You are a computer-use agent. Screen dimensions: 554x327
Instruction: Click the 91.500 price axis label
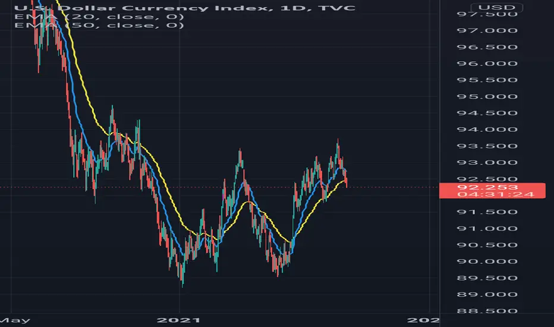(x=487, y=212)
